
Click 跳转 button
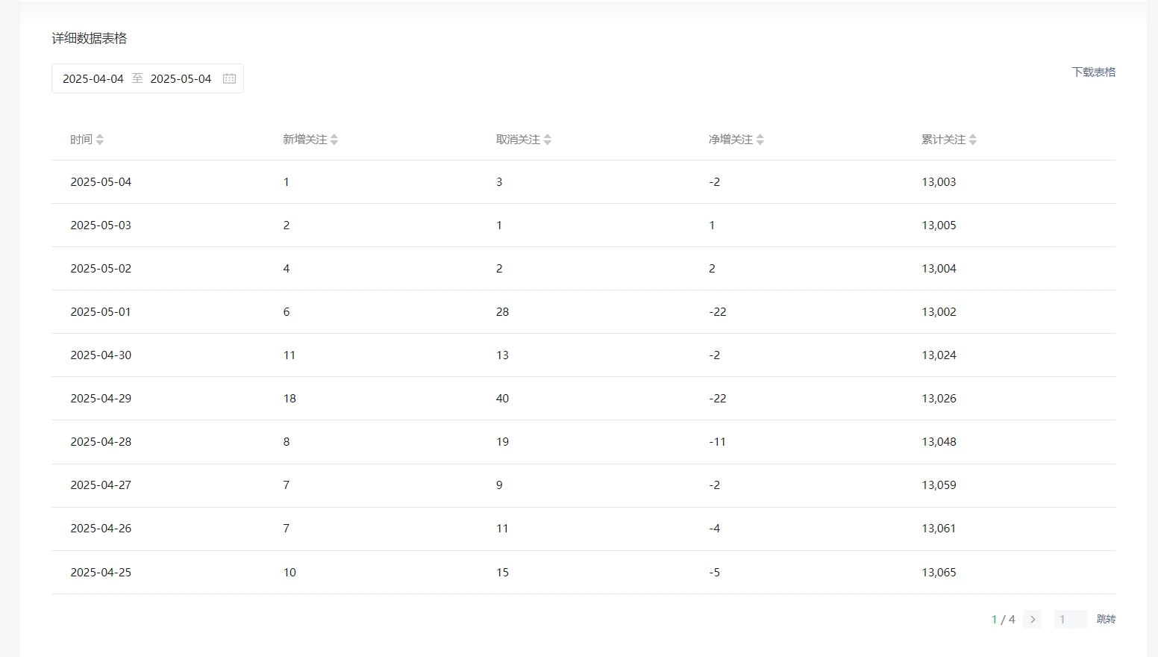point(1107,619)
